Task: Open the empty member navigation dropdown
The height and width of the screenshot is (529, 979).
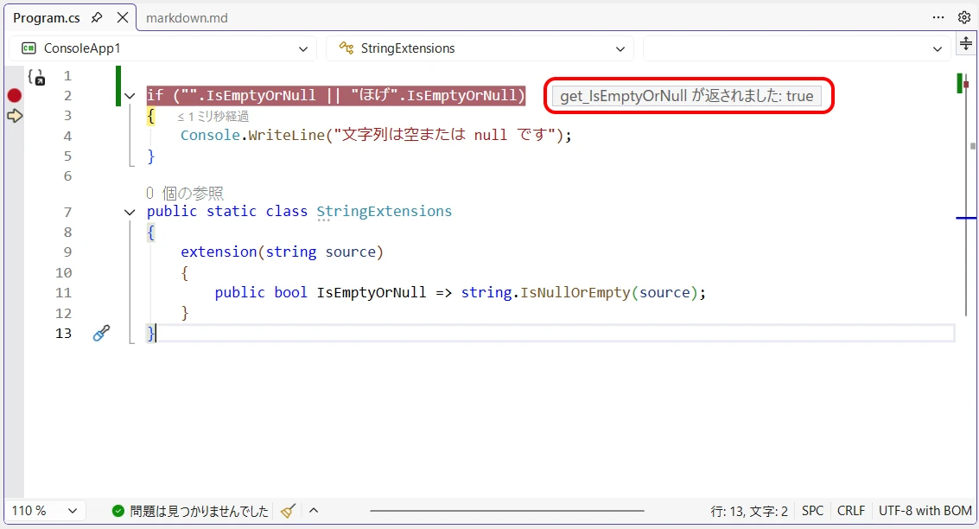Action: pos(797,48)
